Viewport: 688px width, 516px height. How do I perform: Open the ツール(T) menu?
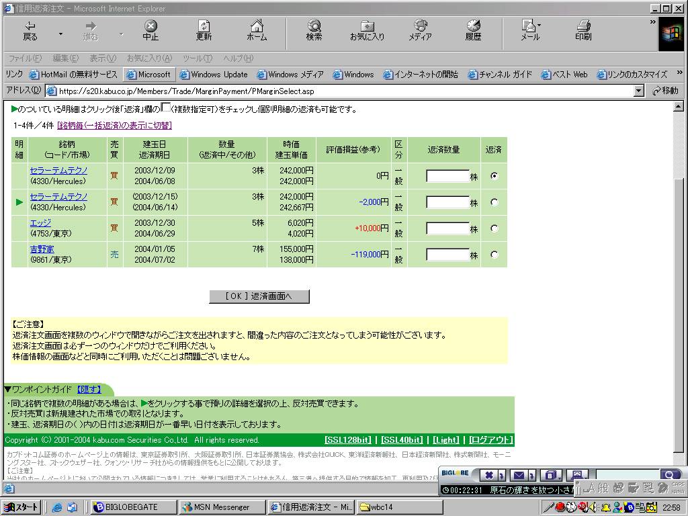click(x=197, y=58)
